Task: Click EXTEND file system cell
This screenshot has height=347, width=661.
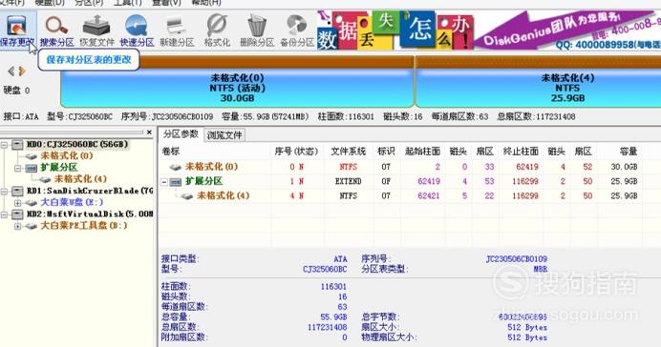Action: coord(349,182)
